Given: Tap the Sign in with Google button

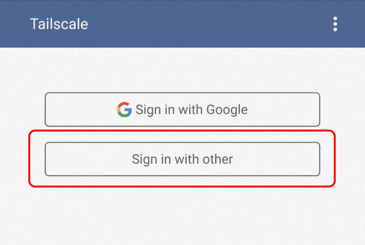Looking at the screenshot, I should coord(182,109).
